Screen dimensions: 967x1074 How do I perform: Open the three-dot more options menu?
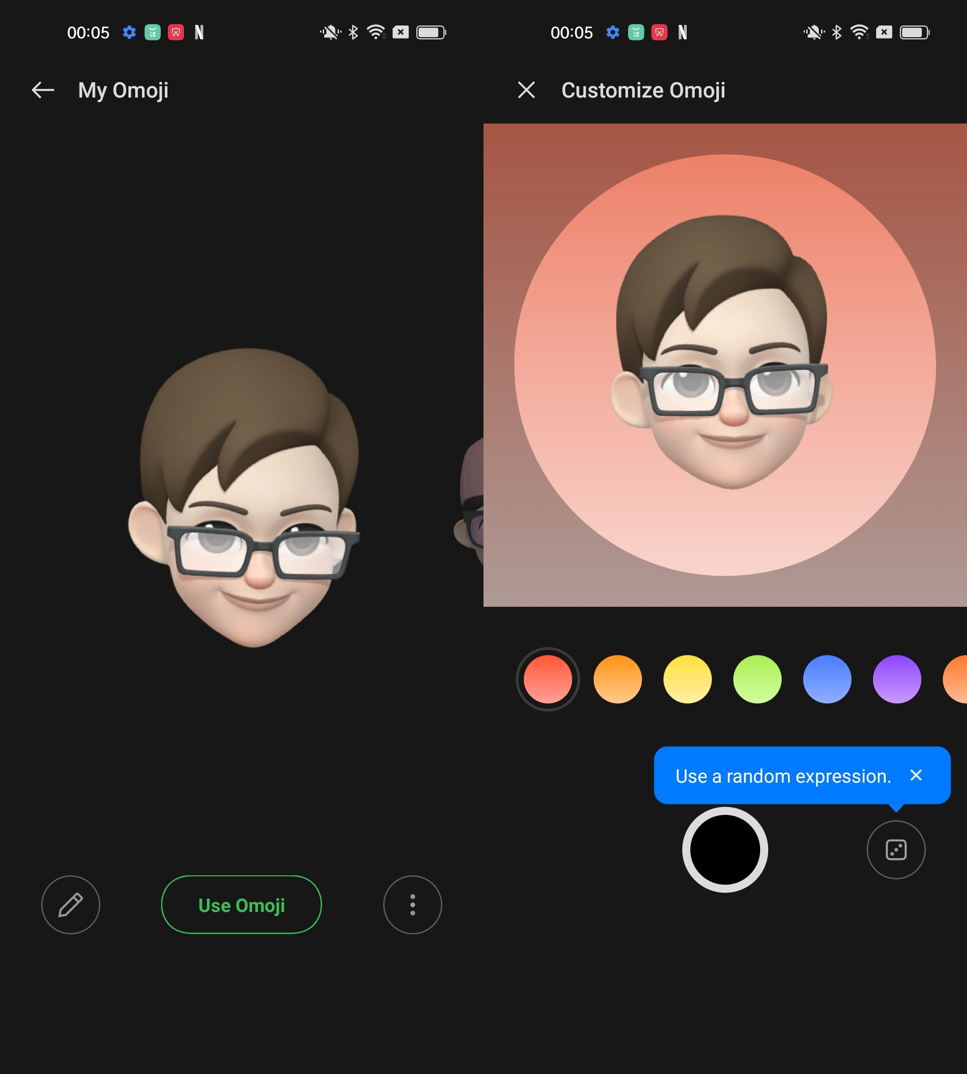tap(413, 904)
